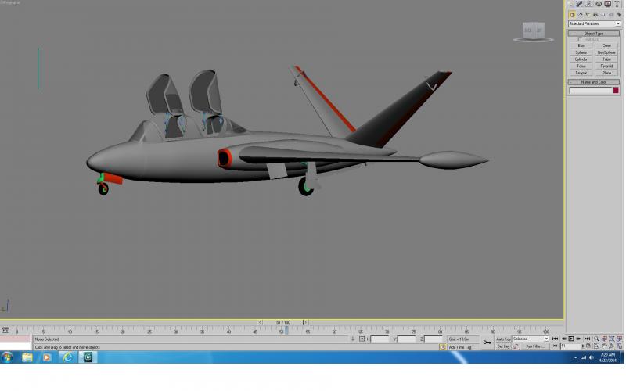Click the Cone primitive button
Image resolution: width=626 pixels, height=391 pixels.
pos(606,45)
